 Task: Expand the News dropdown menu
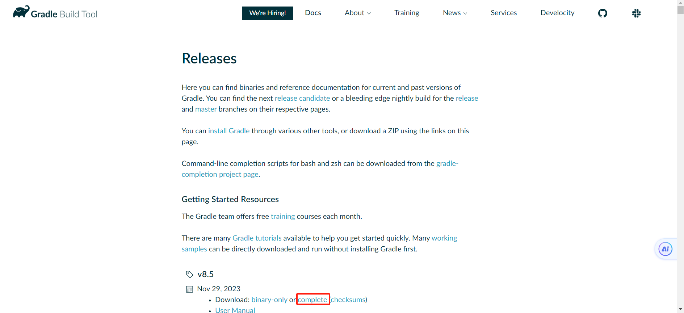[455, 13]
